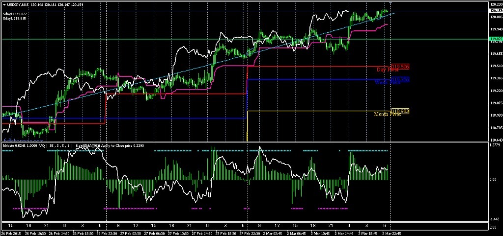Select the yellow Month Pivot price tag 118.983

point(400,111)
